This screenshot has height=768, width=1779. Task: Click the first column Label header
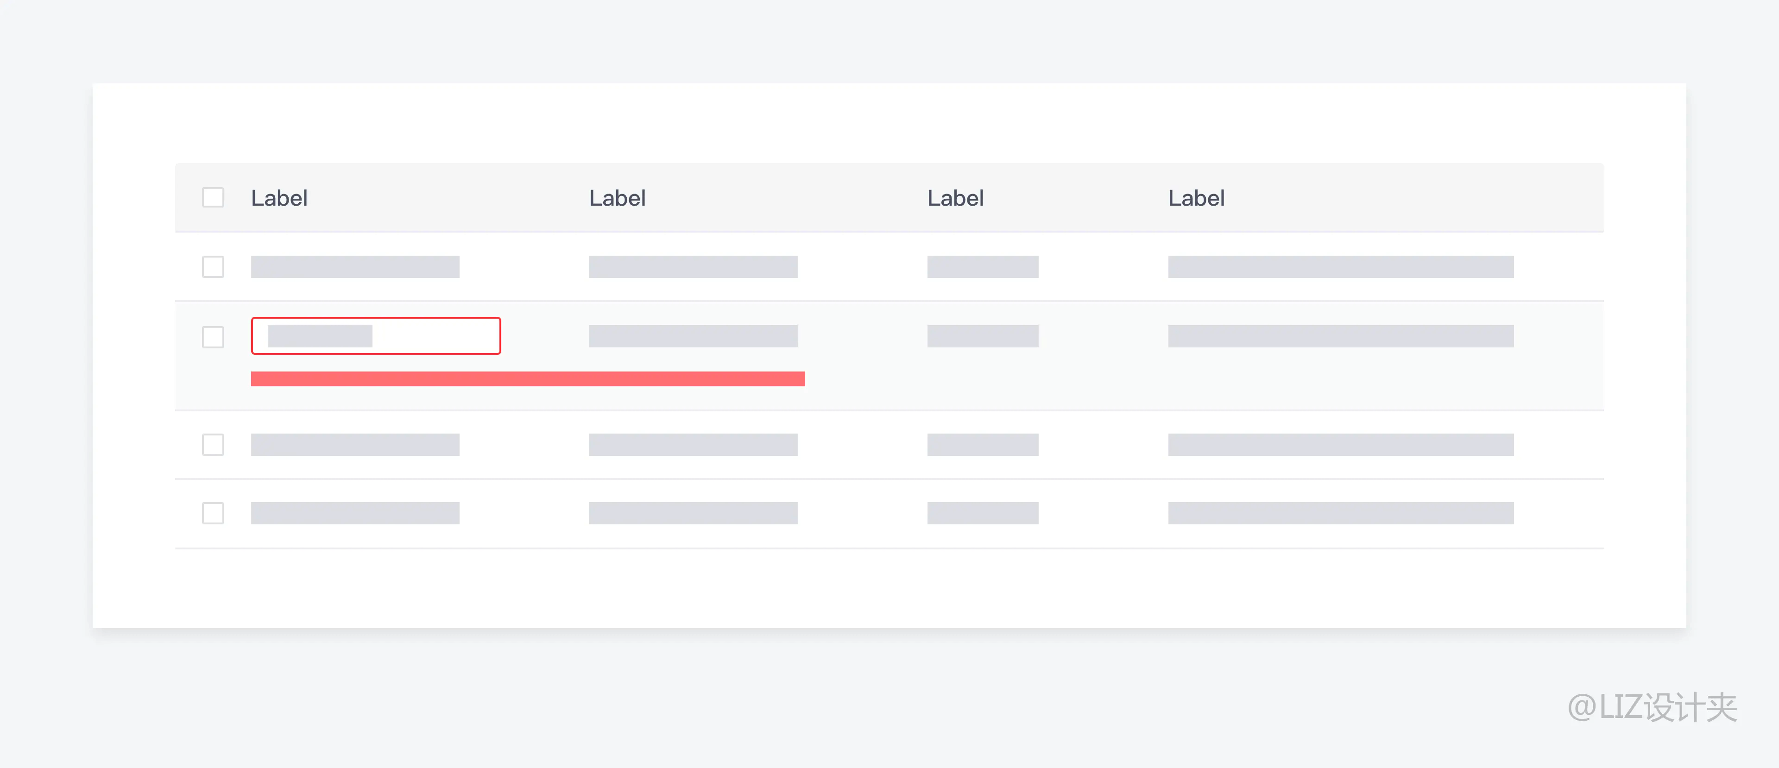click(279, 198)
